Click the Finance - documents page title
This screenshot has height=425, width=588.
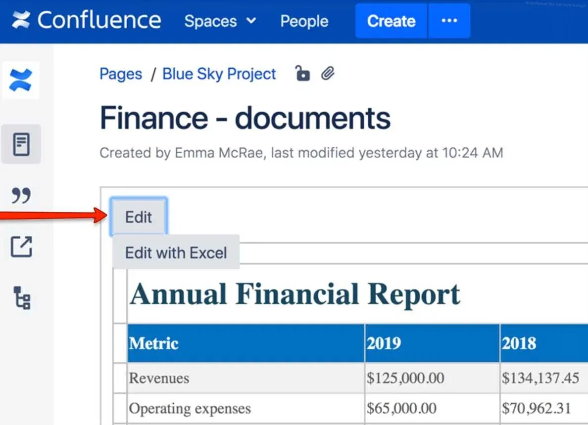[245, 118]
